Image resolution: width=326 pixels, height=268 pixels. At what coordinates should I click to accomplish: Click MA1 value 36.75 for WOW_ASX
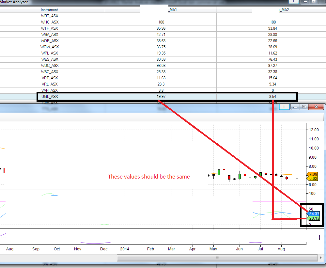point(161,47)
